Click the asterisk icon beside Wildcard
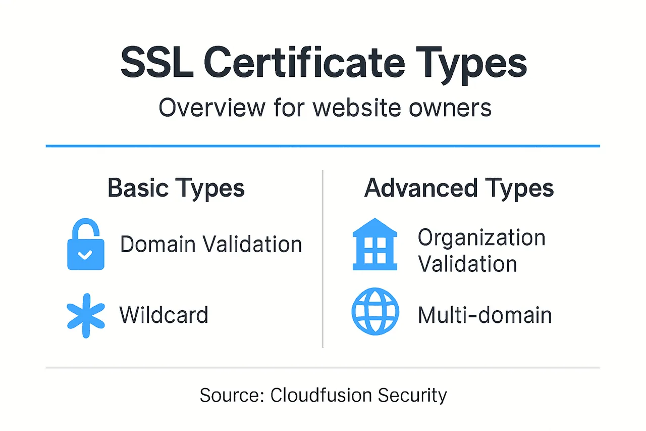This screenshot has width=646, height=431. (x=86, y=315)
